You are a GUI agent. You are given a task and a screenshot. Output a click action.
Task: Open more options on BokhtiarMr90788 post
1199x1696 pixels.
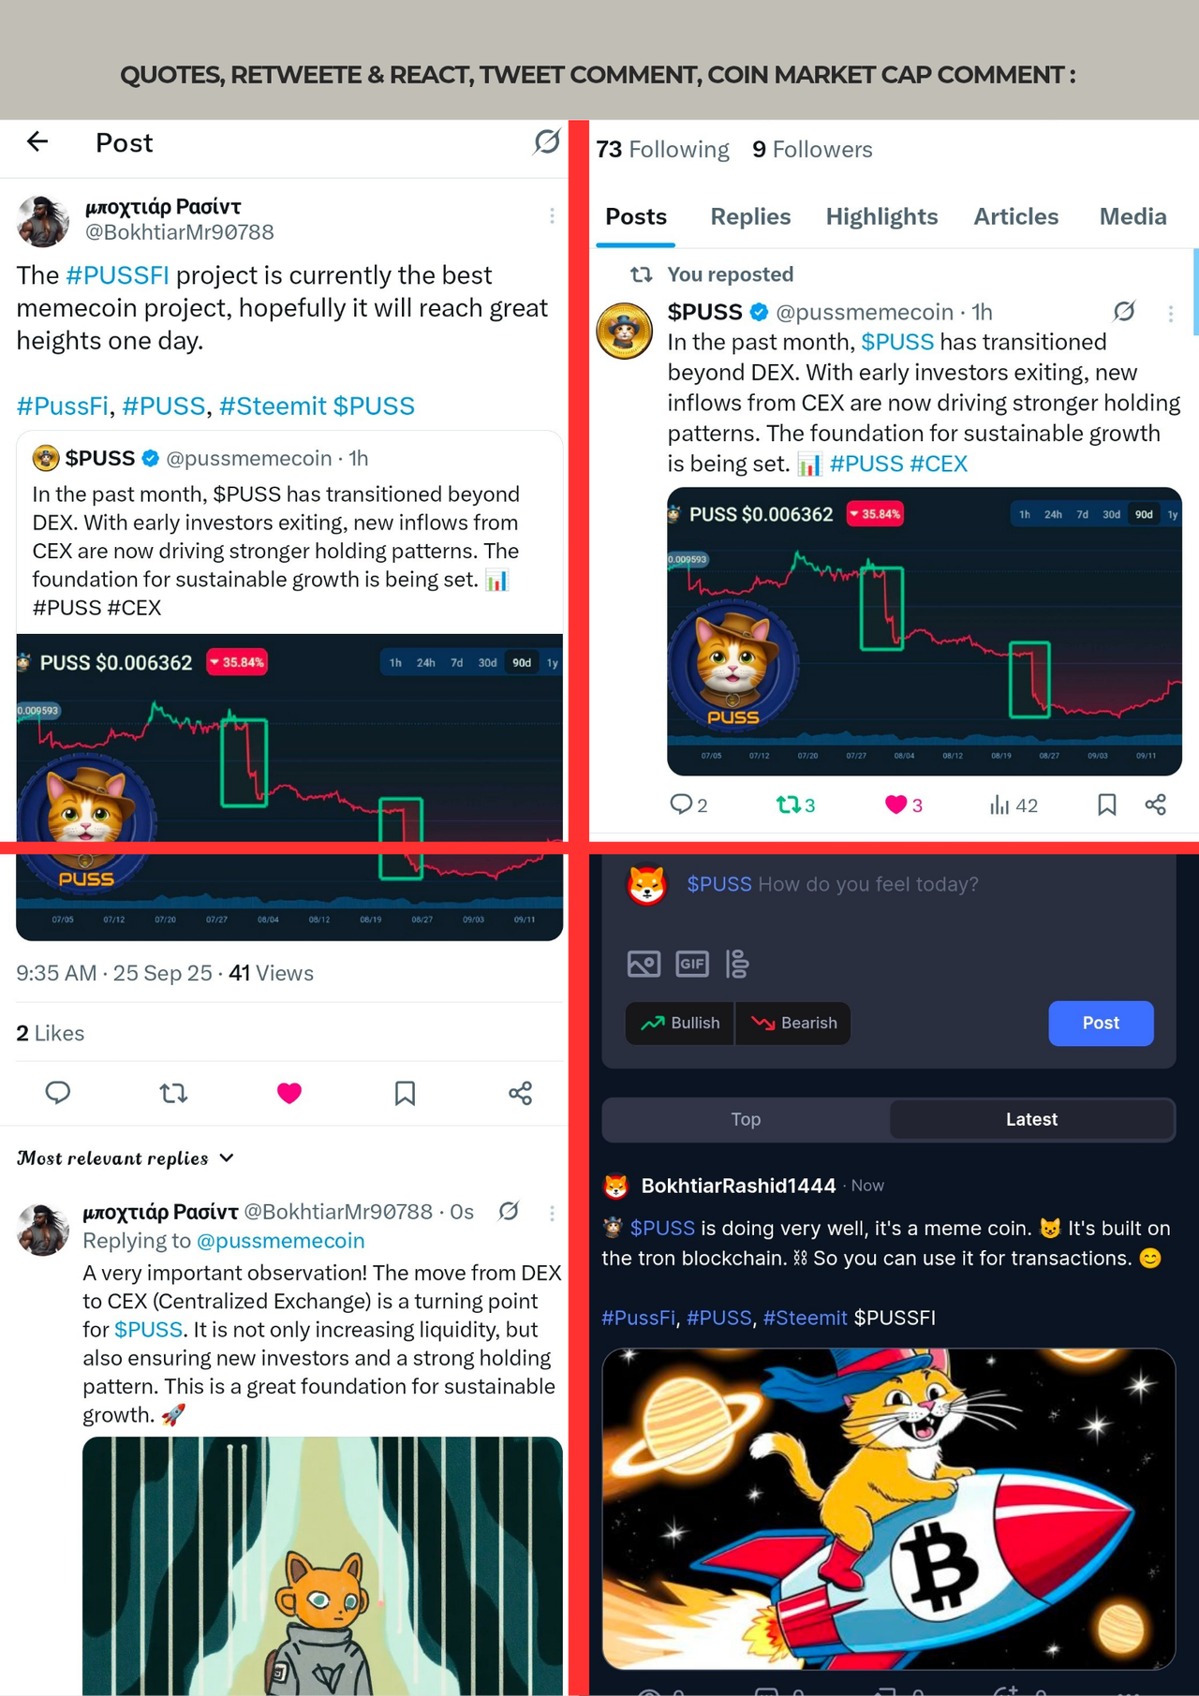pos(552,216)
